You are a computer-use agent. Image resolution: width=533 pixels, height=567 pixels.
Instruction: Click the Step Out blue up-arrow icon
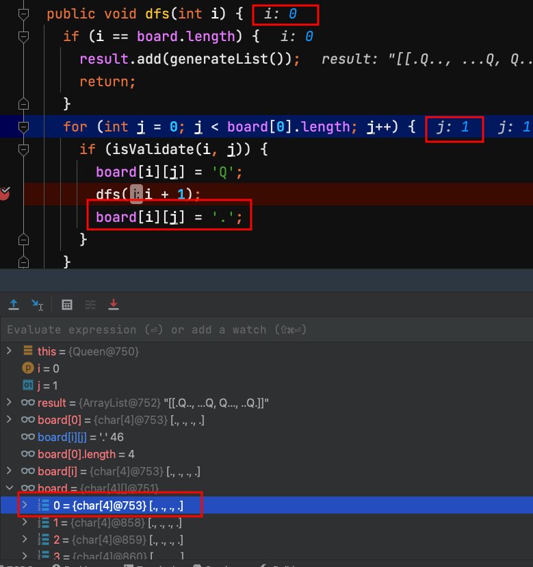[13, 304]
